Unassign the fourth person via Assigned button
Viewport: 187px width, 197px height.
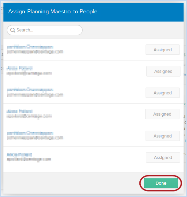point(162,114)
